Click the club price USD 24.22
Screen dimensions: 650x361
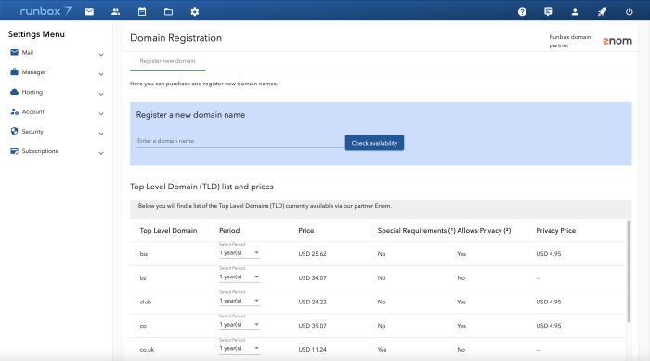coord(312,302)
